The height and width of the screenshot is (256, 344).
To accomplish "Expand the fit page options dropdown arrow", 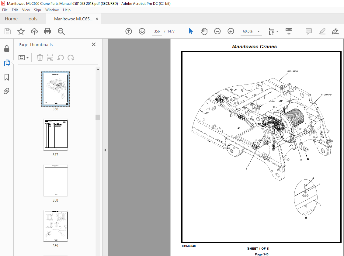I will (x=277, y=31).
